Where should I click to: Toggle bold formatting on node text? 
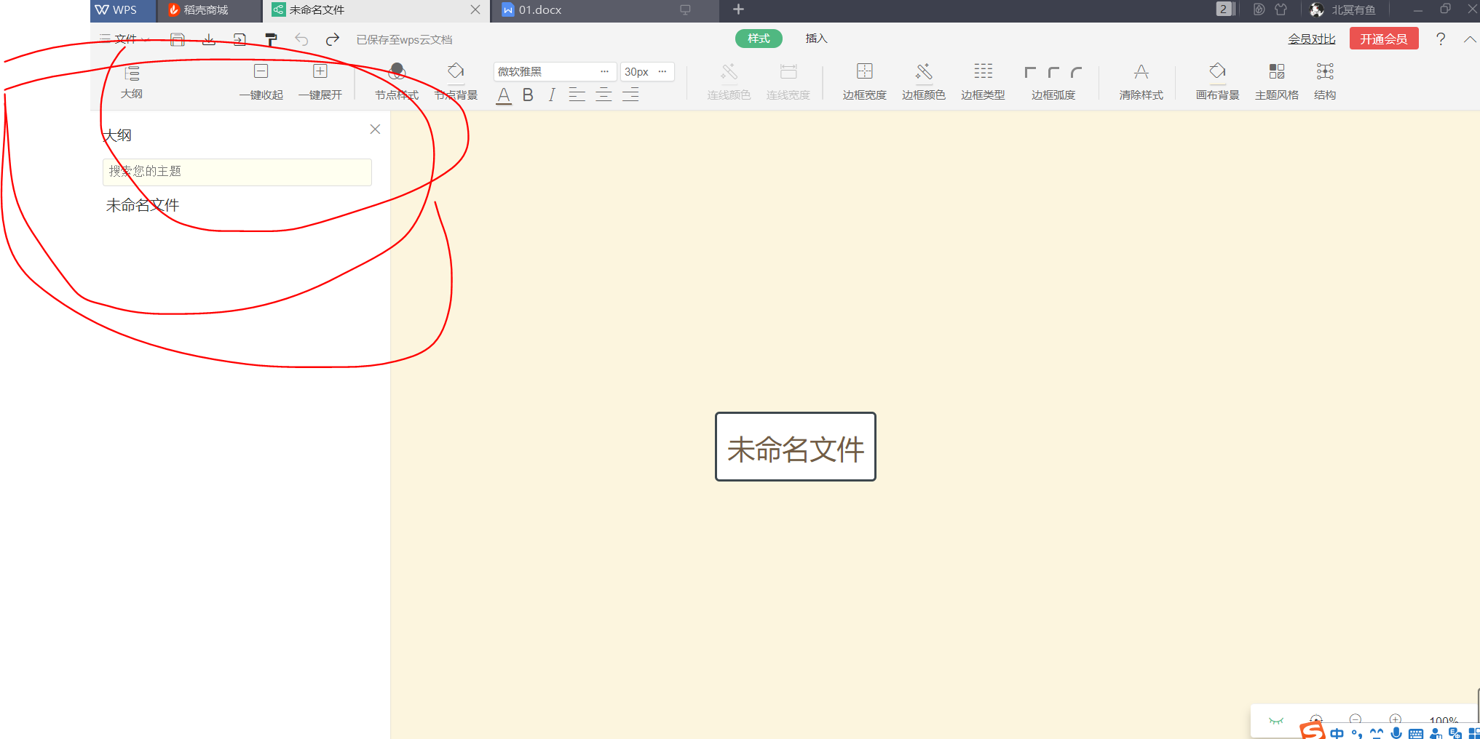(528, 95)
